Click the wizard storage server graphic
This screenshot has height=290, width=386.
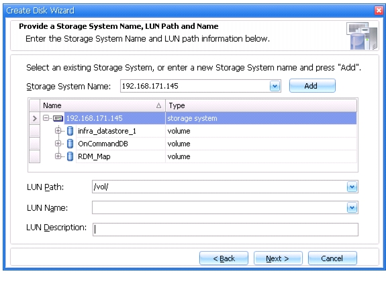[362, 36]
